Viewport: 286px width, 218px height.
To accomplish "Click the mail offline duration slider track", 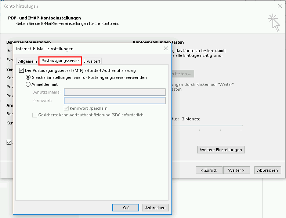I will tap(207, 126).
